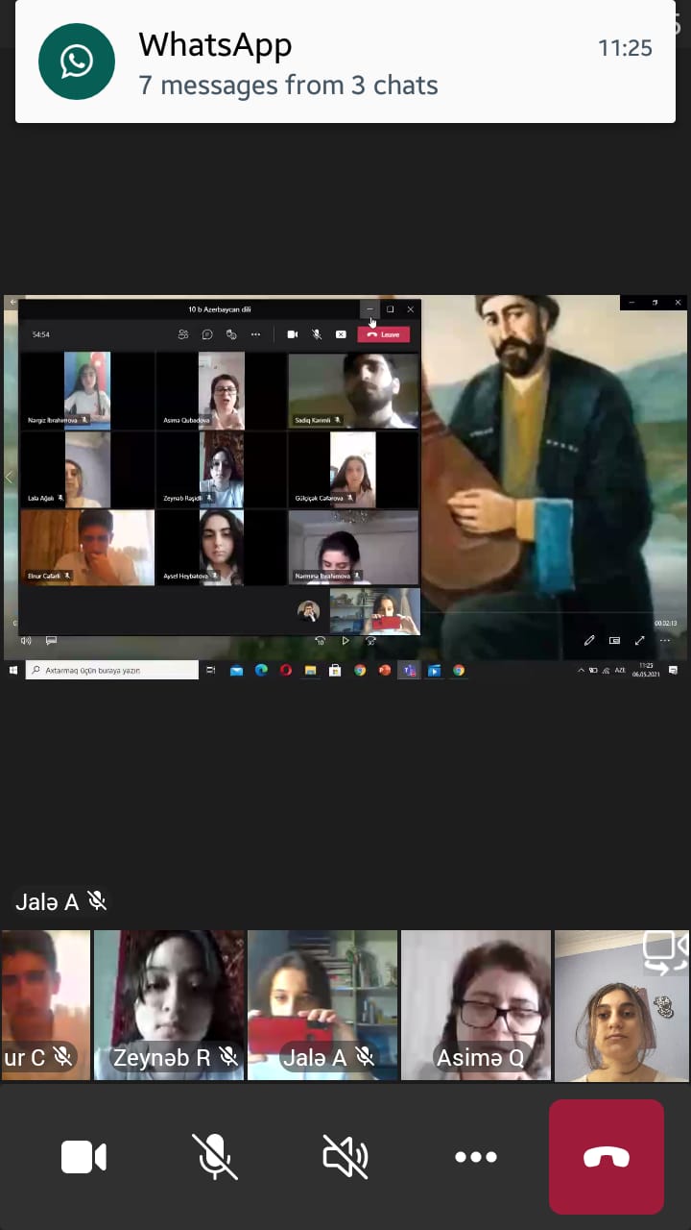Click Aysel Heybatova's video tile
This screenshot has height=1230, width=691.
pyautogui.click(x=221, y=548)
